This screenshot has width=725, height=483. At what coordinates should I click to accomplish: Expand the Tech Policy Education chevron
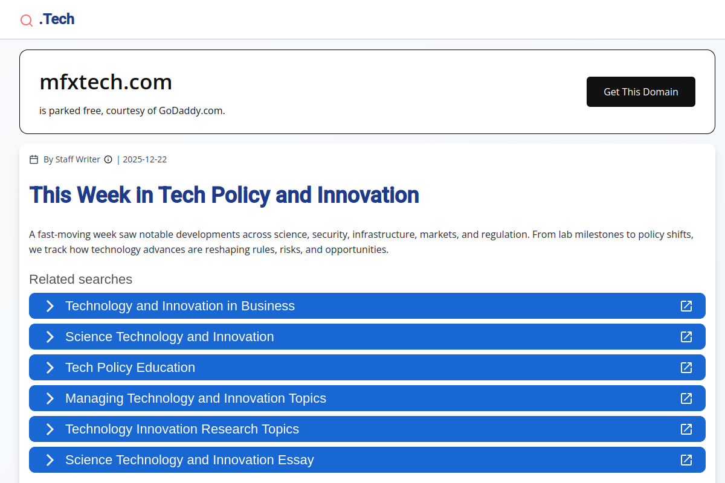pyautogui.click(x=50, y=367)
